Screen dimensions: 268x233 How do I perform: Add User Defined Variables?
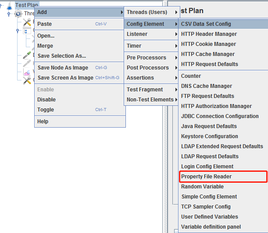point(223,217)
